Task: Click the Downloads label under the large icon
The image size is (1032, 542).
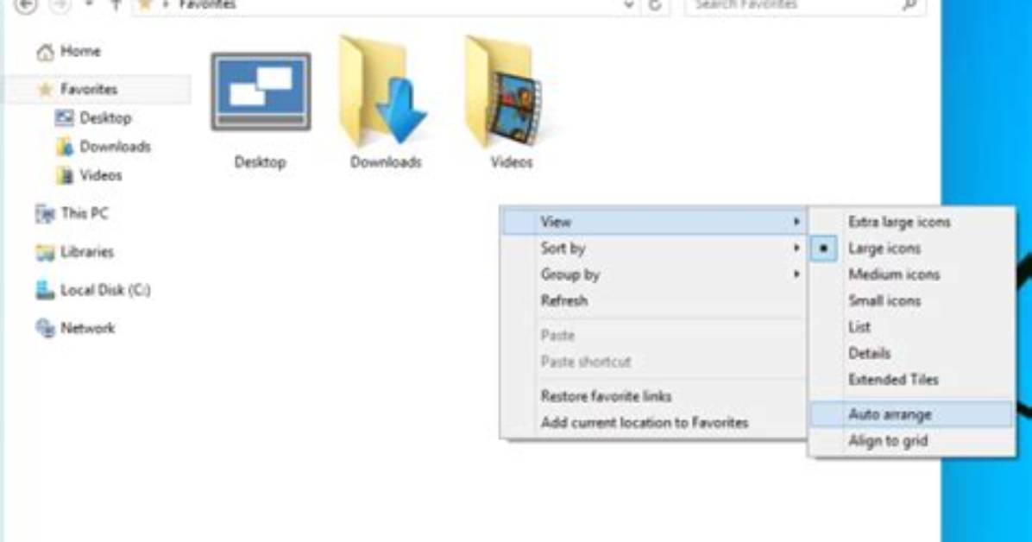Action: tap(386, 162)
